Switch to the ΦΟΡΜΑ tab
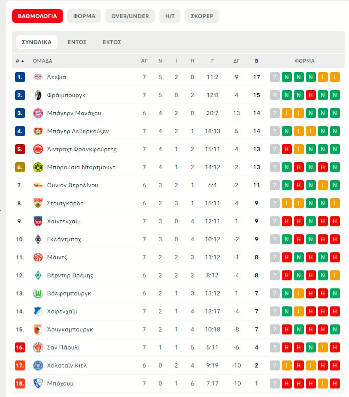The image size is (349, 397). 84,16
